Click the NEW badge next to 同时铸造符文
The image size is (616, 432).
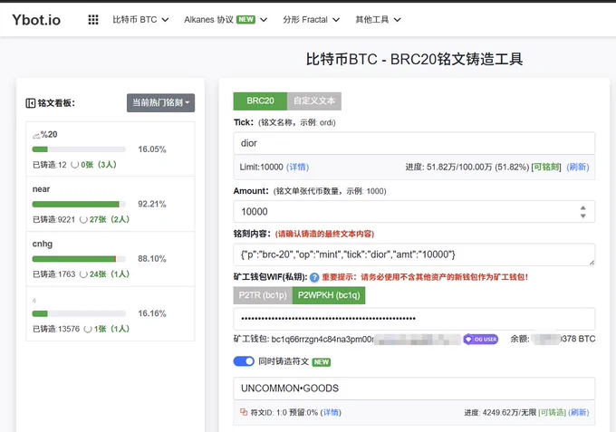click(322, 362)
